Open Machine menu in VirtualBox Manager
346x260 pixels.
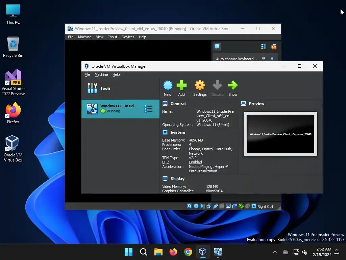(101, 74)
